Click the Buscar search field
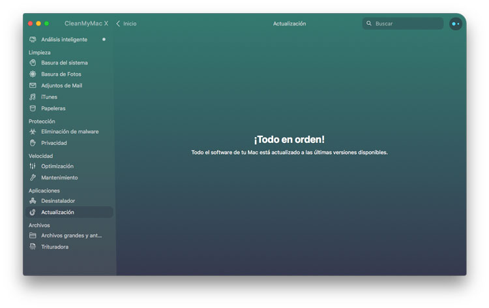 [403, 23]
